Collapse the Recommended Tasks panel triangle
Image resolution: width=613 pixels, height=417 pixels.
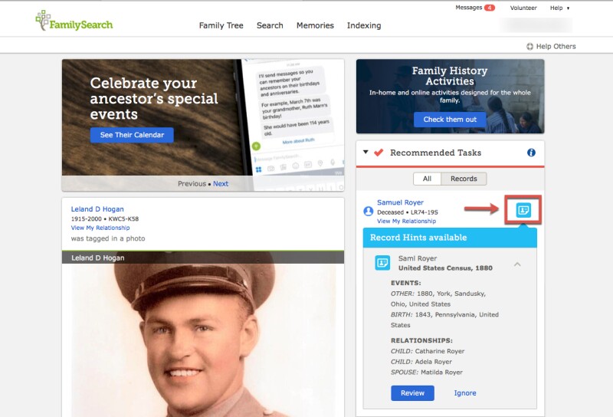[366, 152]
